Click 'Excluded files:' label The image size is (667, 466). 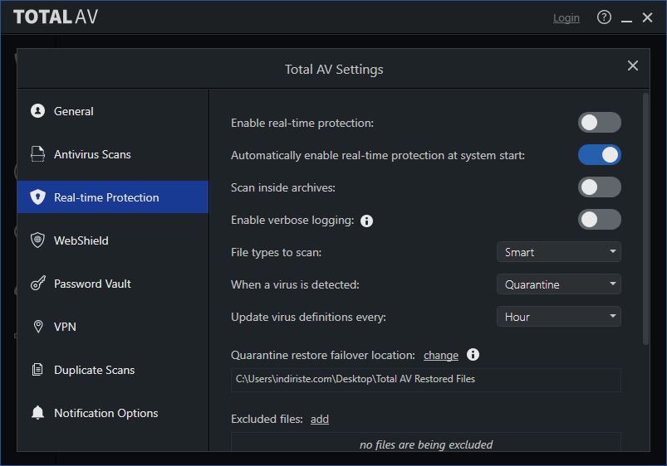(267, 419)
